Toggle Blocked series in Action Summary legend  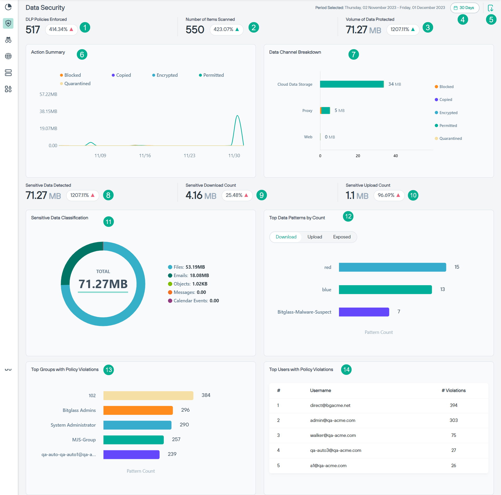click(x=70, y=75)
